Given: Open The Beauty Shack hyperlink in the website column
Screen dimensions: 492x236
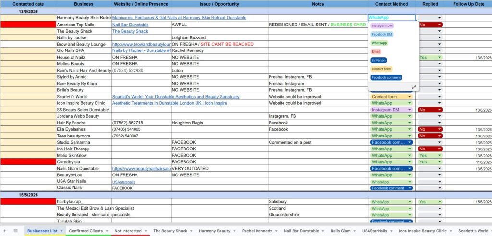Looking at the screenshot, I should tap(130, 31).
